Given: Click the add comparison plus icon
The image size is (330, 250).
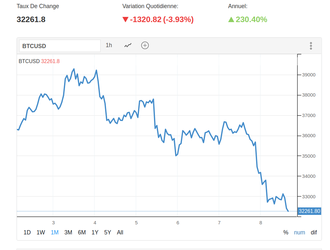Looking at the screenshot, I should (145, 46).
